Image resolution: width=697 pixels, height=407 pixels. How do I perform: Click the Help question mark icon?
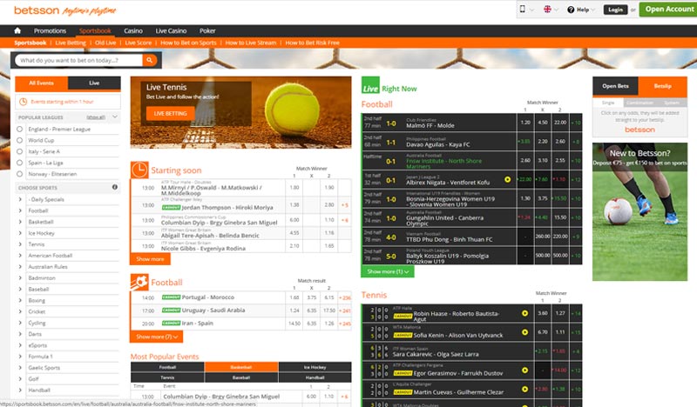tap(572, 10)
